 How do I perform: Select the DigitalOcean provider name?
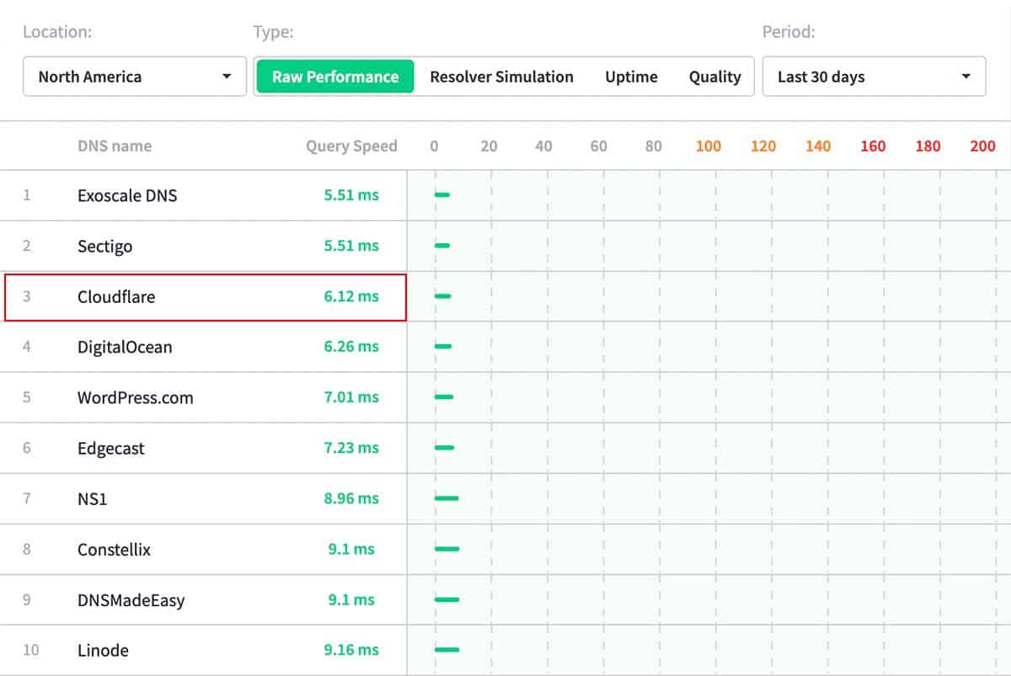pyautogui.click(x=125, y=347)
